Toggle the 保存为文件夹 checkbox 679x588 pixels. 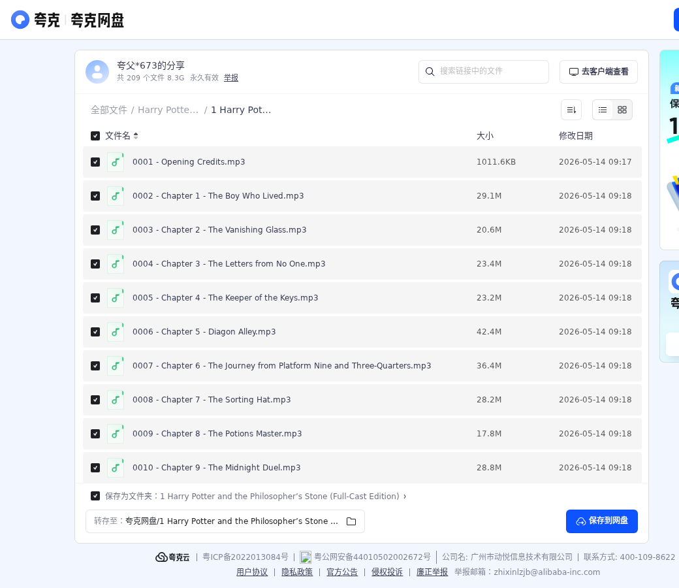[x=95, y=496]
